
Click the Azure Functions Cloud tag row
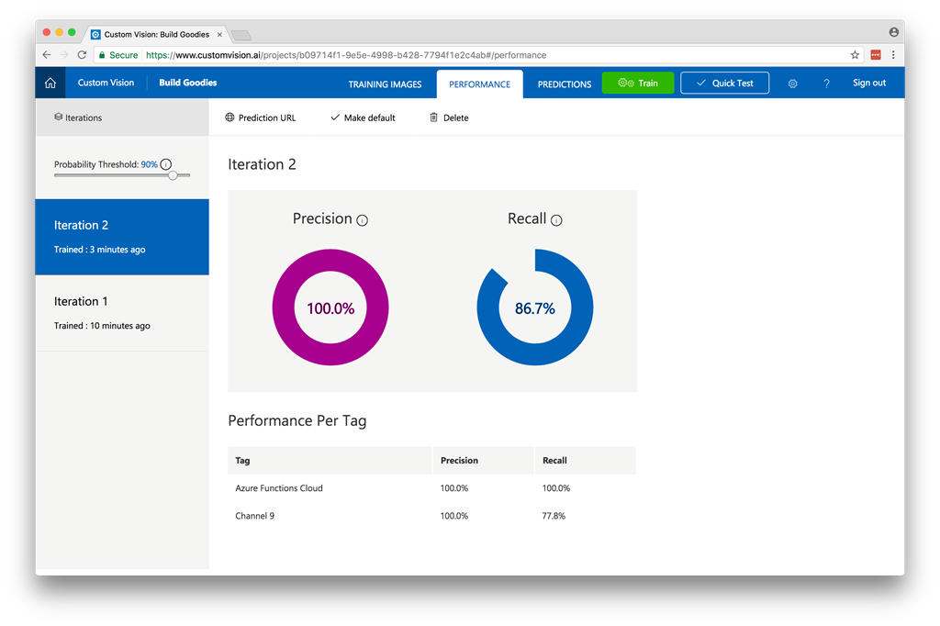[x=431, y=488]
